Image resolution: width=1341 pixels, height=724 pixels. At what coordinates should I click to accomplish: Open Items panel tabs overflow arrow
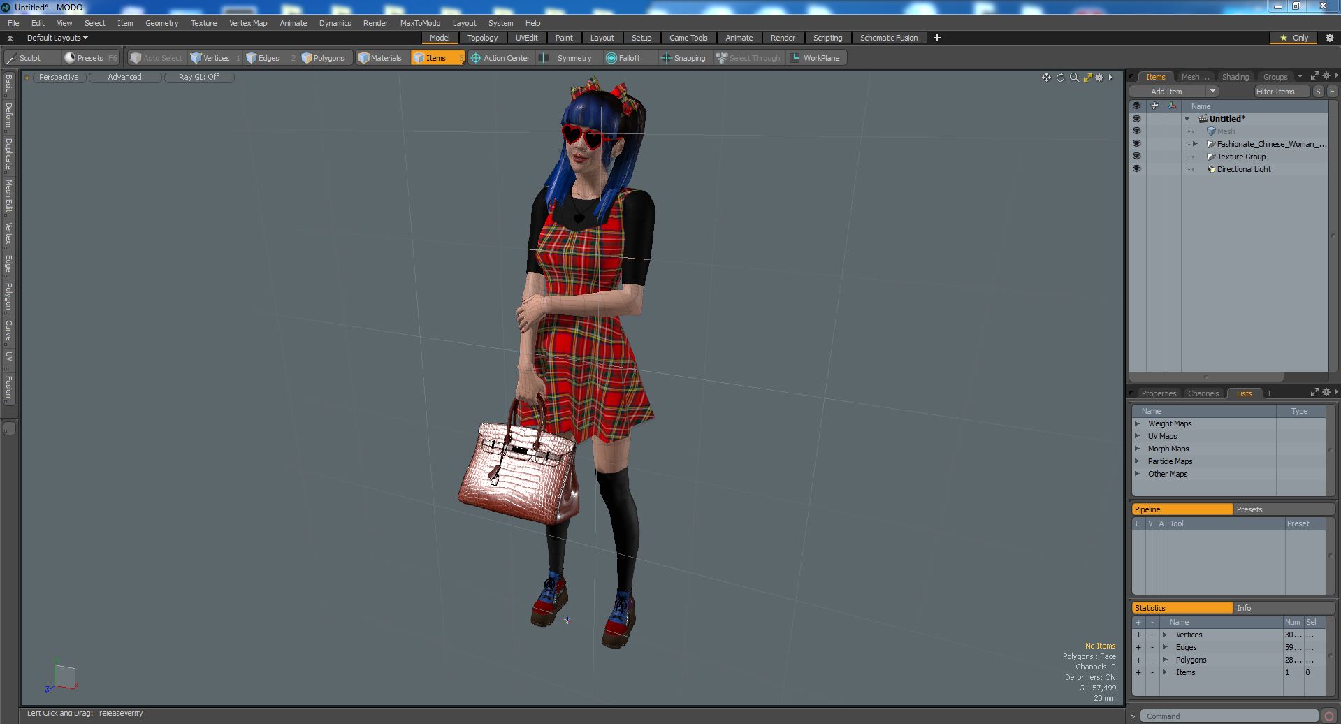pyautogui.click(x=1300, y=76)
